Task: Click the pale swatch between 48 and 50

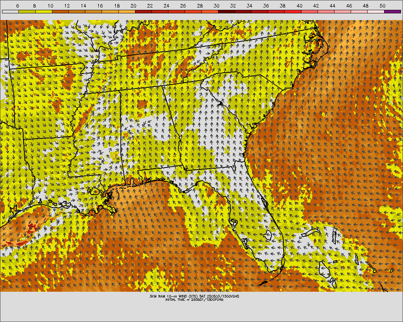Action: (x=376, y=11)
